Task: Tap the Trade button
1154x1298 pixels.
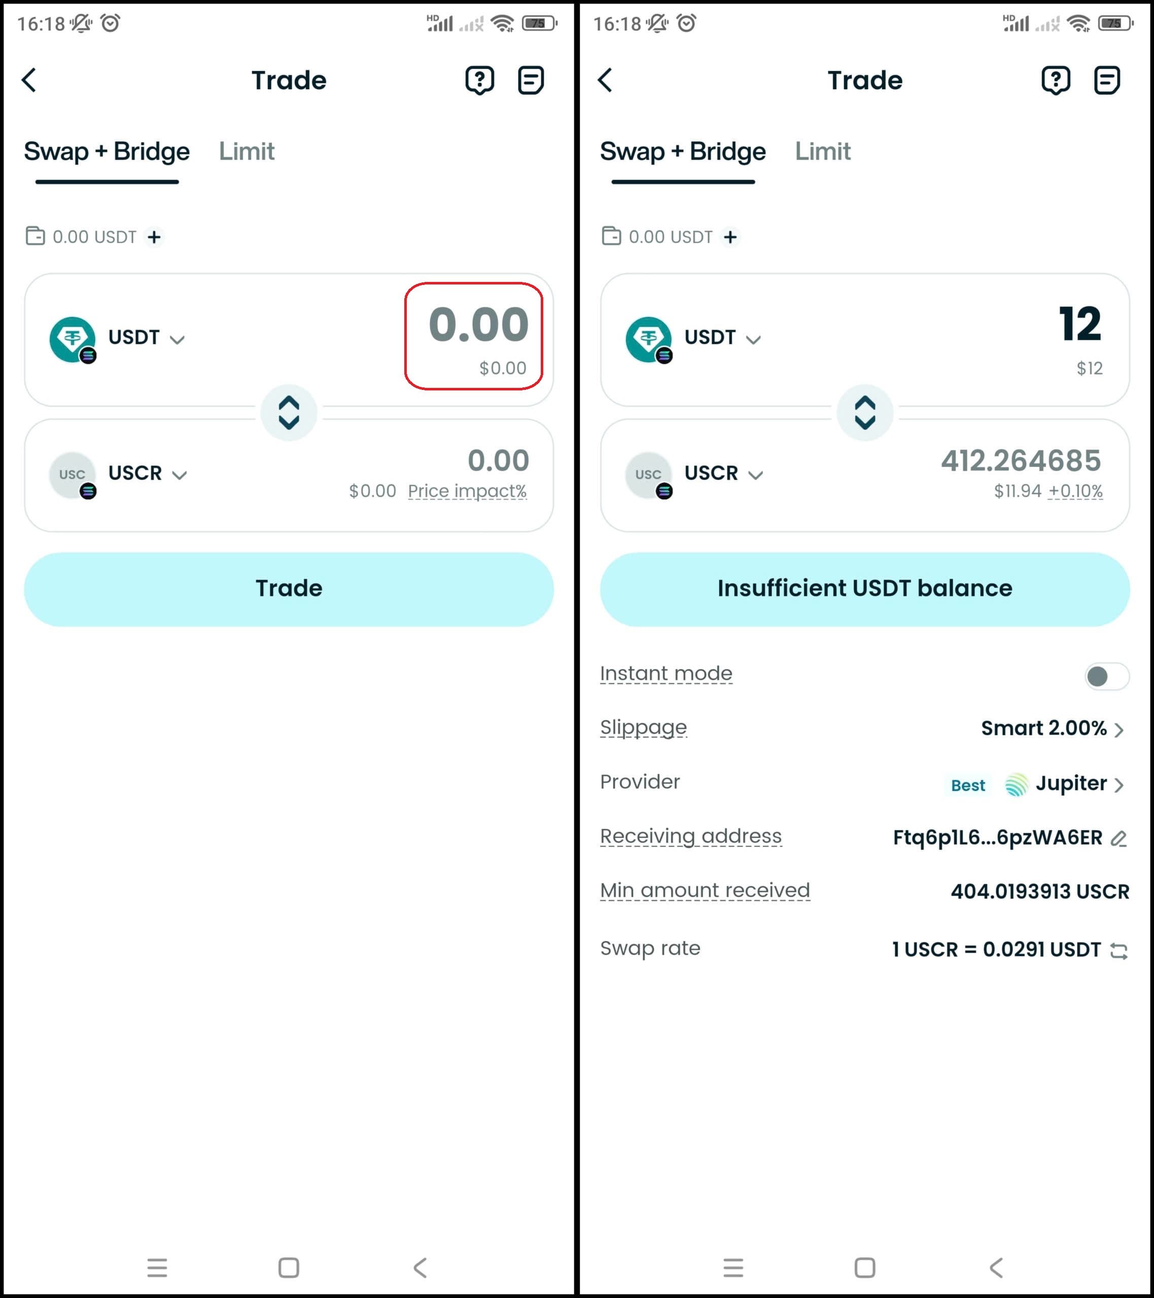Action: click(x=289, y=589)
